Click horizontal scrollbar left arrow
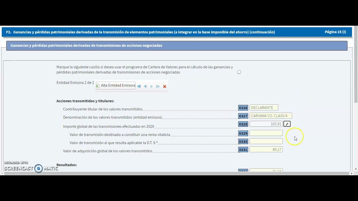Image resolution: width=358 pixels, height=201 pixels. tap(2, 173)
